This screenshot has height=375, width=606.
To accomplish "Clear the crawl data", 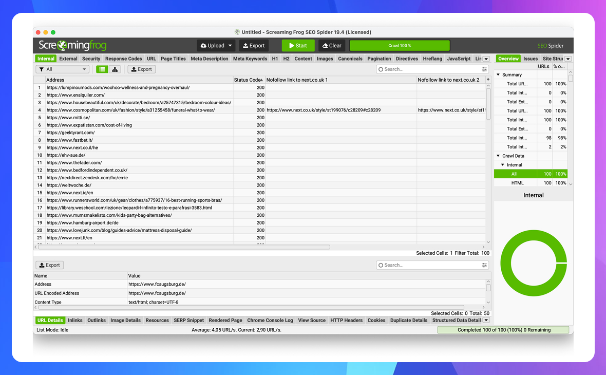I will click(x=331, y=46).
